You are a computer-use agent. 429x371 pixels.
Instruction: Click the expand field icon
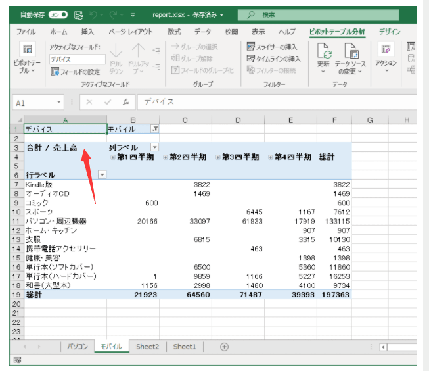(156, 51)
